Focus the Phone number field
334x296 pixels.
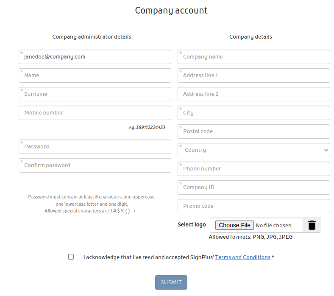[x=253, y=169]
